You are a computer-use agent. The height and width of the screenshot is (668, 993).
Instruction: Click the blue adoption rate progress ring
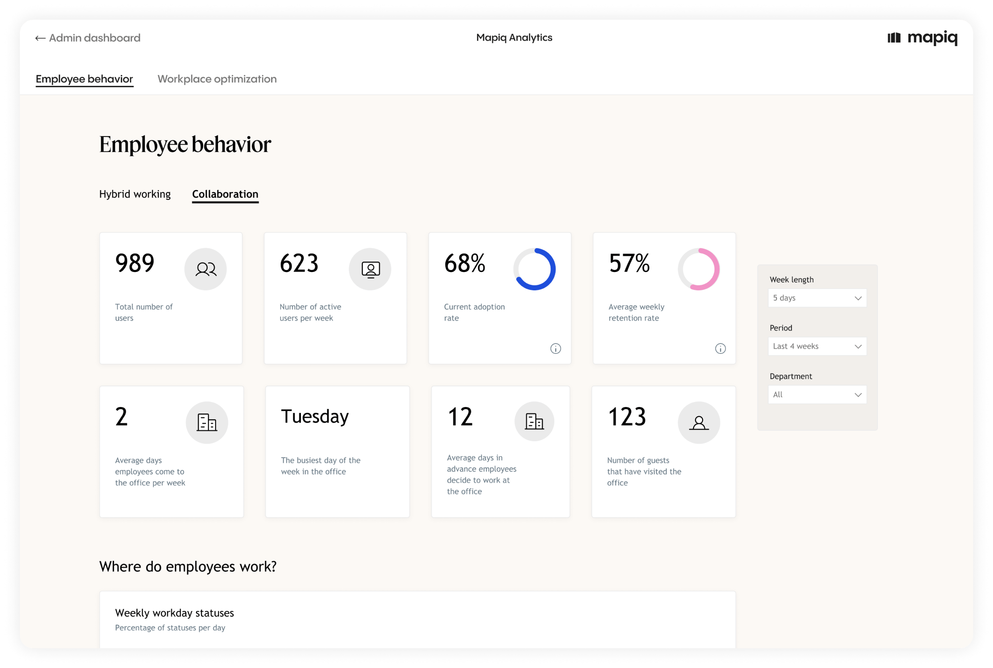point(536,268)
